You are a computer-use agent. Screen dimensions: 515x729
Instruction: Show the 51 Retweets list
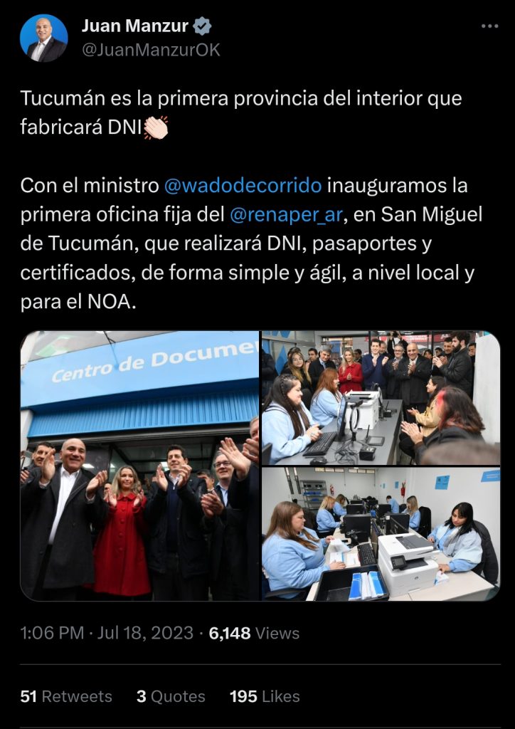click(x=66, y=696)
